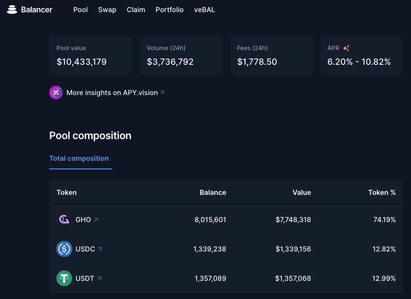Open More insights on APY.vision link

[x=112, y=92]
